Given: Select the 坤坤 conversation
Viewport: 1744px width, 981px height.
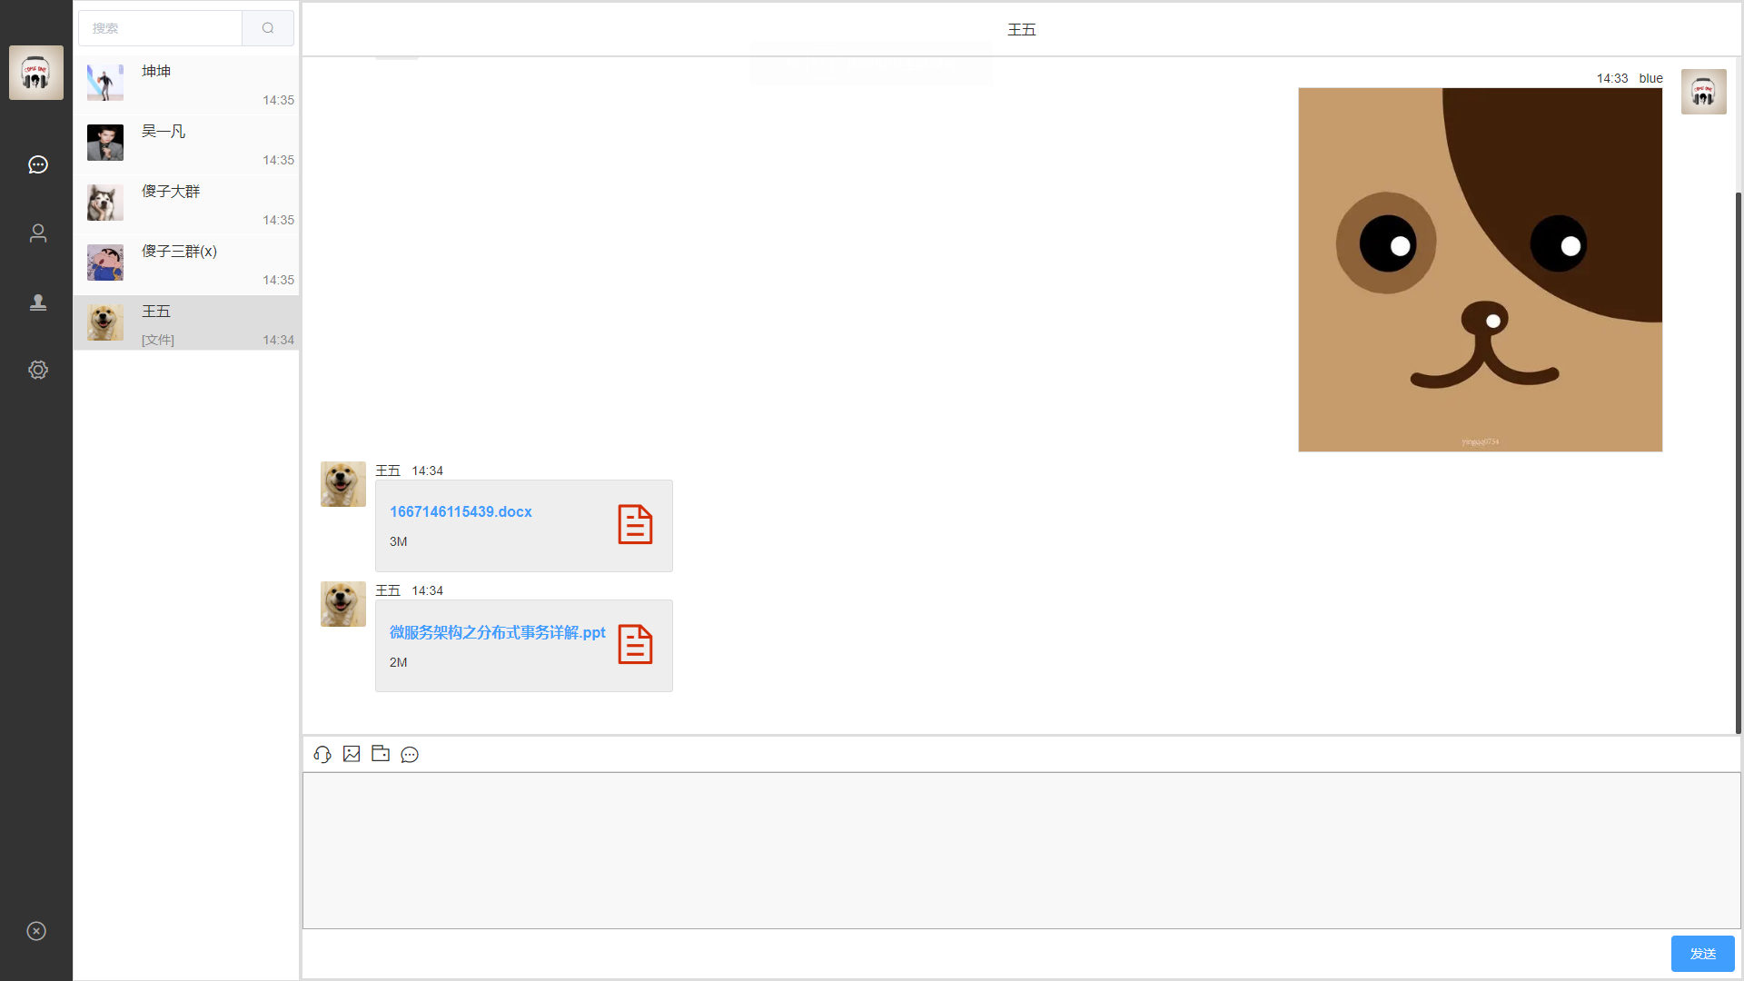Looking at the screenshot, I should pos(186,84).
